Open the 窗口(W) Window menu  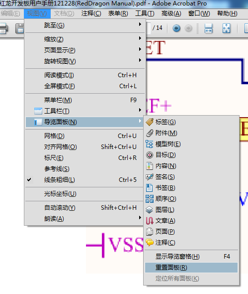199,13
